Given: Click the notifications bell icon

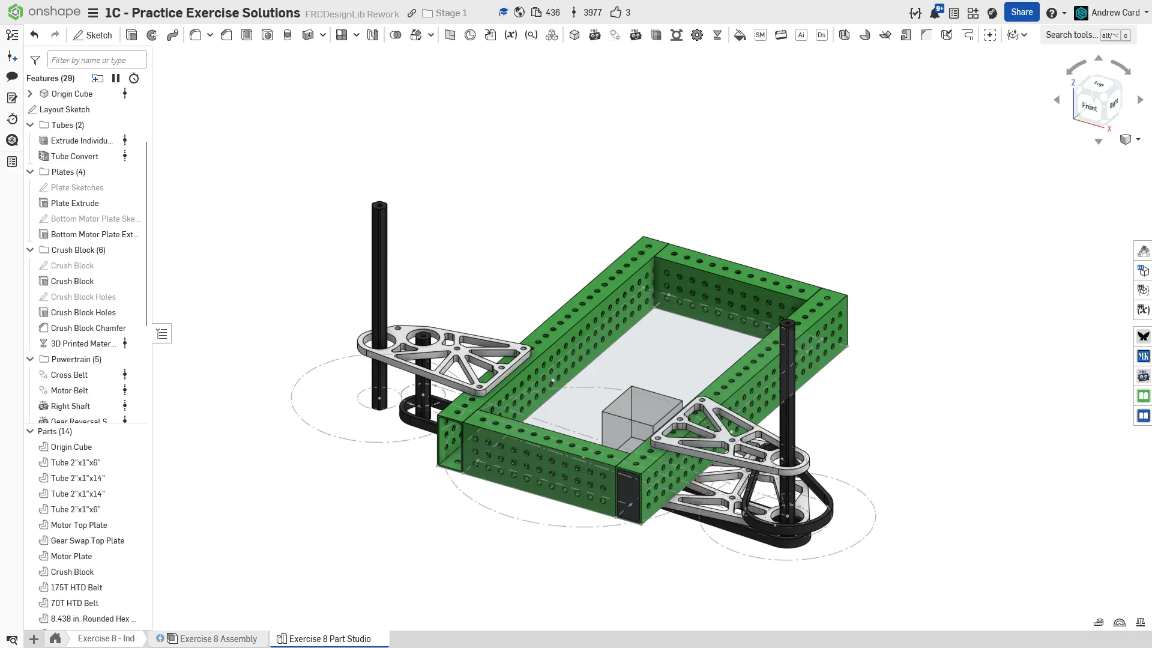Looking at the screenshot, I should (x=934, y=13).
